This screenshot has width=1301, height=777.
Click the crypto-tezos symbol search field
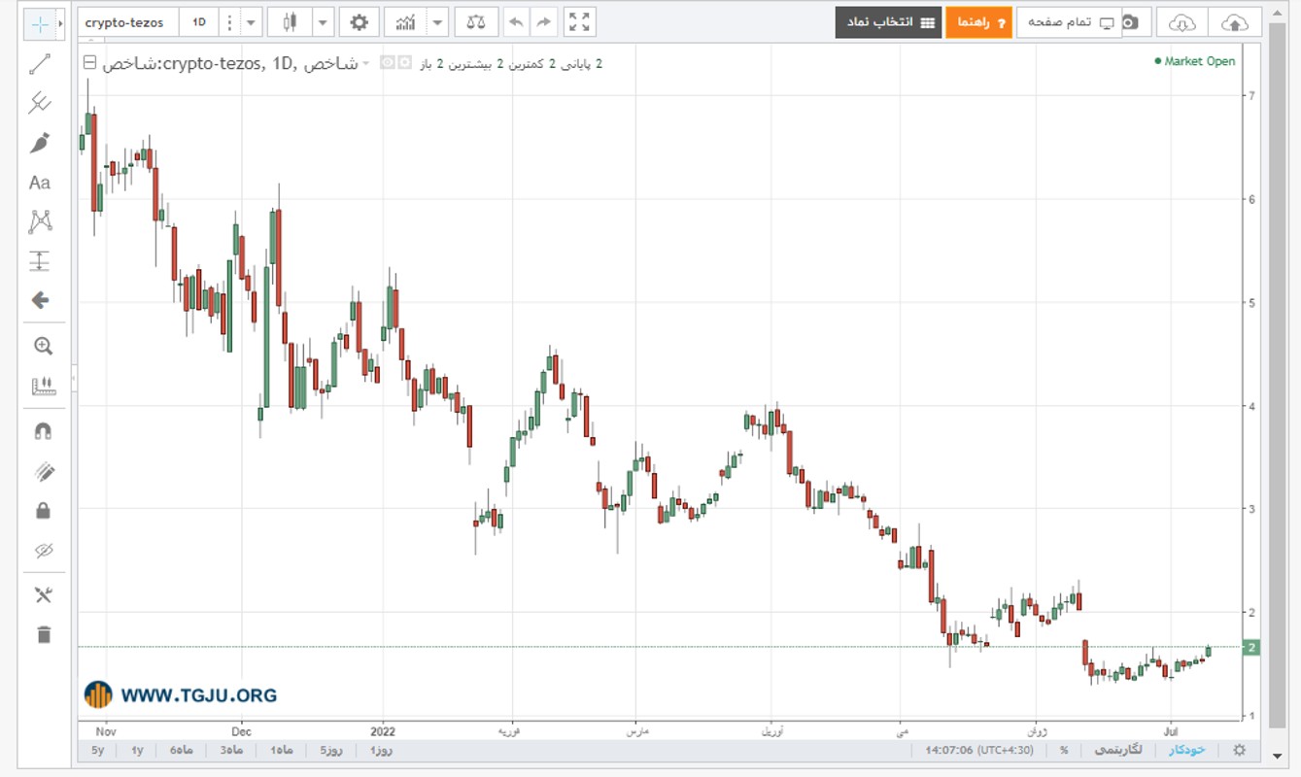tap(128, 22)
